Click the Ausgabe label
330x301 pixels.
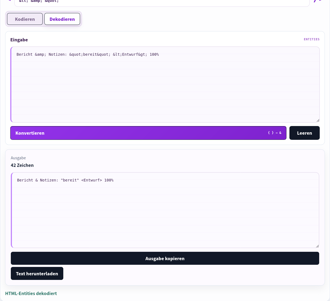click(x=18, y=158)
